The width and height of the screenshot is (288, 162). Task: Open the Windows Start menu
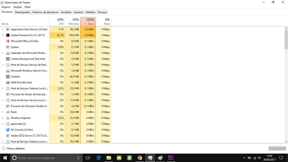click(x=5, y=158)
